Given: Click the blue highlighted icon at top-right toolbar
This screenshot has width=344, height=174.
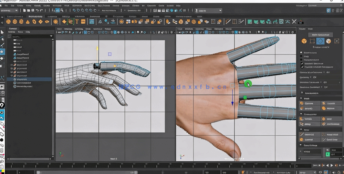Looking at the screenshot, I should click(x=328, y=11).
